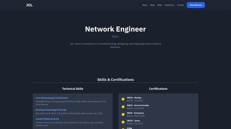The height and width of the screenshot is (129, 231).
Task: Click the JNCIS - Service Provider title
Action: click(x=138, y=105)
